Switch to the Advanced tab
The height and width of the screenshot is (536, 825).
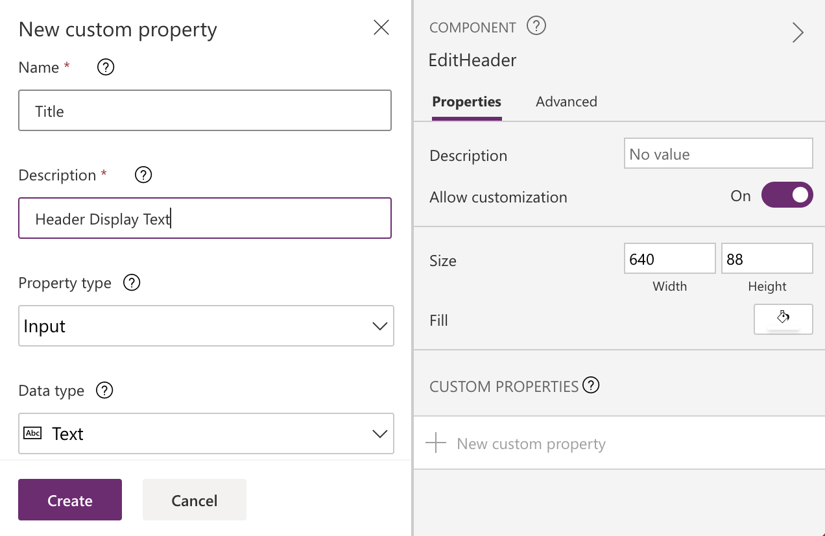[566, 102]
